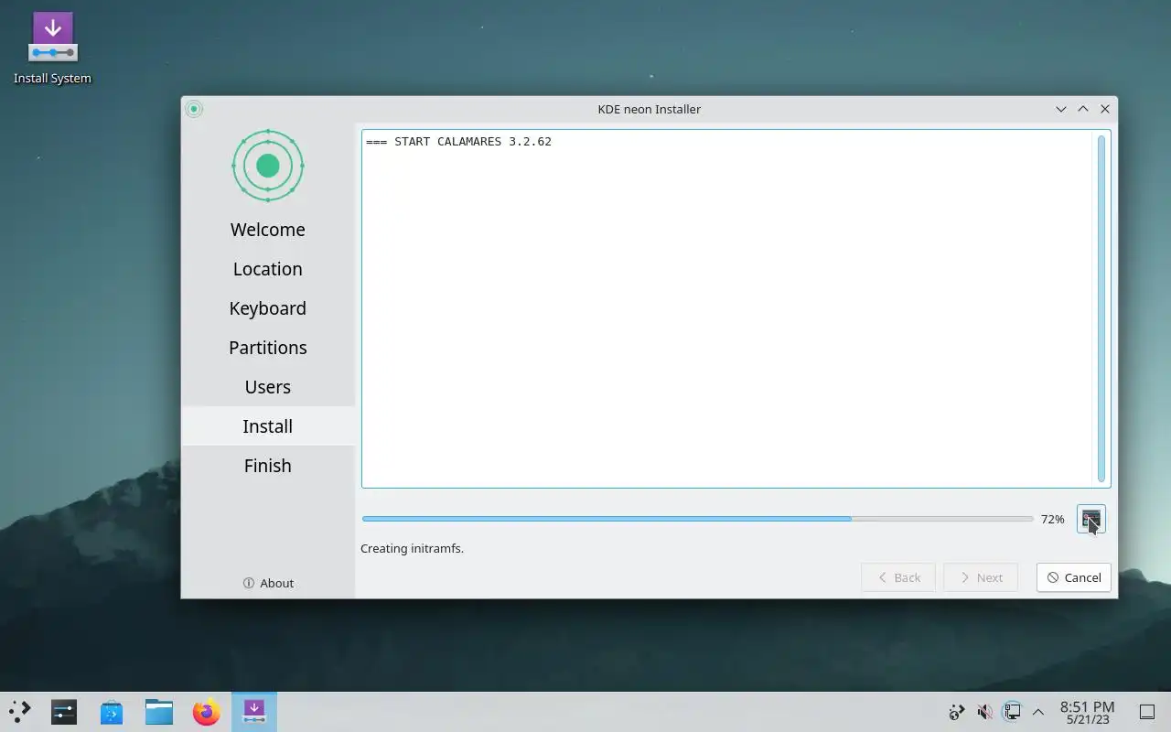
Task: Click the START CALAMARES 3.2.62 log line
Action: (x=458, y=142)
